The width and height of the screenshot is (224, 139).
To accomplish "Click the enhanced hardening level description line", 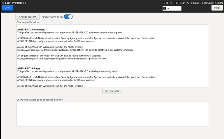I will point(70,33).
